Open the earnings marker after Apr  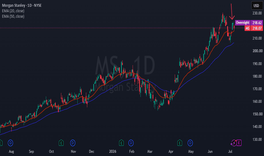pyautogui.click(x=180, y=143)
